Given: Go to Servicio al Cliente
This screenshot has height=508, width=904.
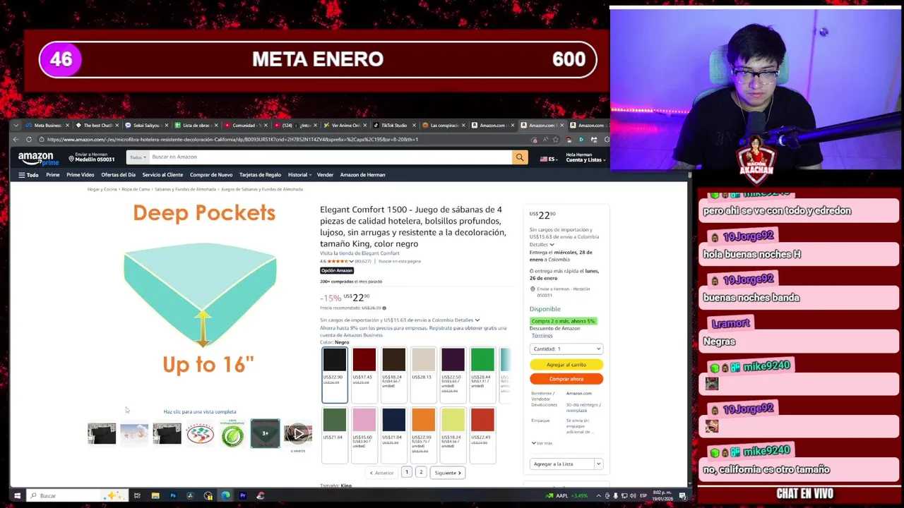Looking at the screenshot, I should coord(162,175).
